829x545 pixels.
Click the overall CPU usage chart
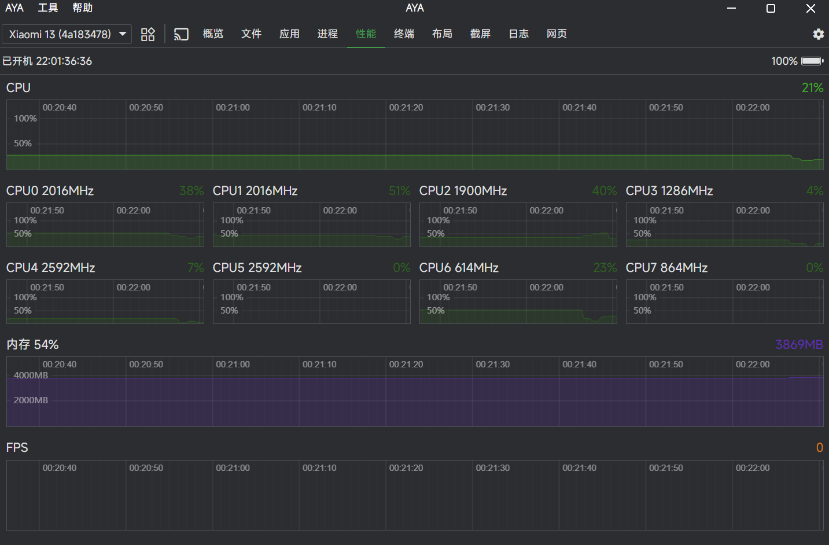click(x=414, y=135)
